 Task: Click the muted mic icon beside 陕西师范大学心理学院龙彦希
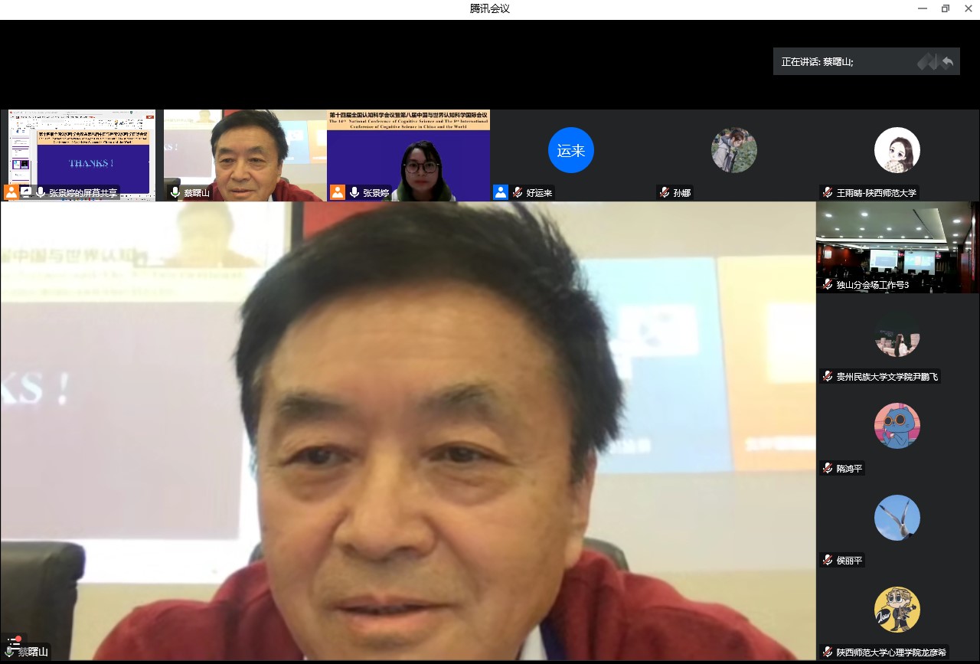[828, 652]
